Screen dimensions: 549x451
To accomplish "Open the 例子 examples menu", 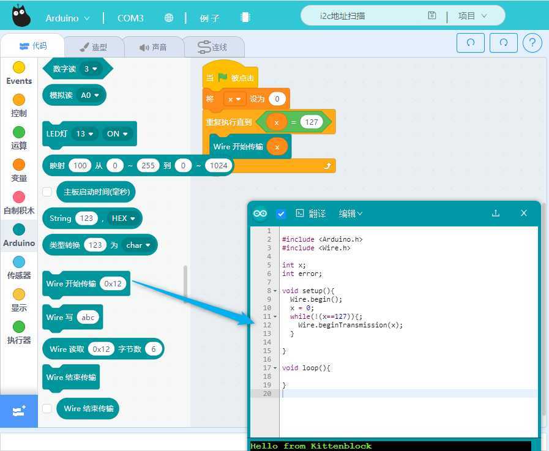I will pyautogui.click(x=210, y=18).
